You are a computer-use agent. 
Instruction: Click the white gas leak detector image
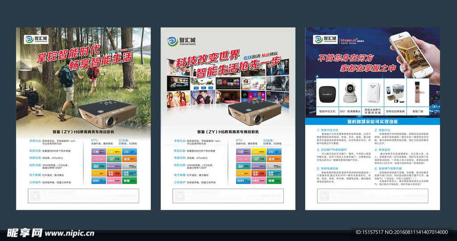tap(373, 93)
